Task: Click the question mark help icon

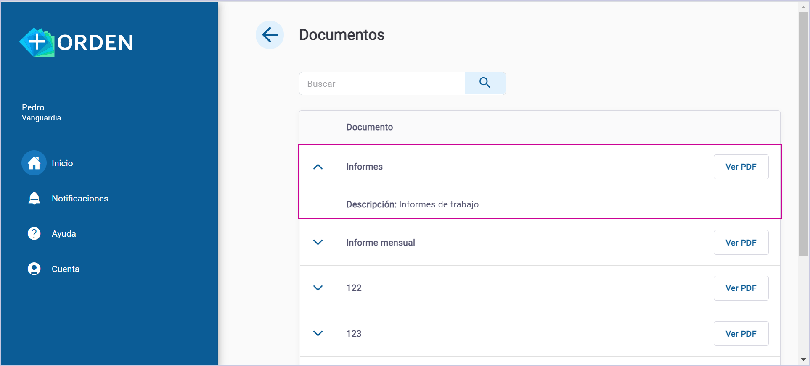Action: tap(34, 233)
